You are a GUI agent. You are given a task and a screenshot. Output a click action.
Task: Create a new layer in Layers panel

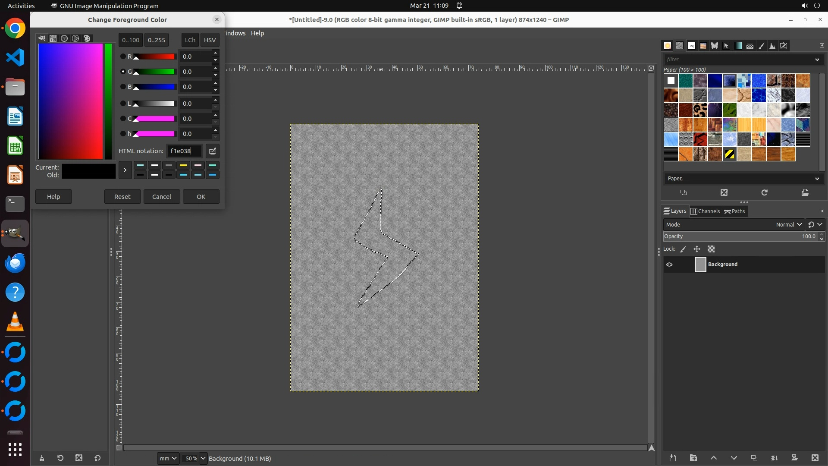point(673,458)
